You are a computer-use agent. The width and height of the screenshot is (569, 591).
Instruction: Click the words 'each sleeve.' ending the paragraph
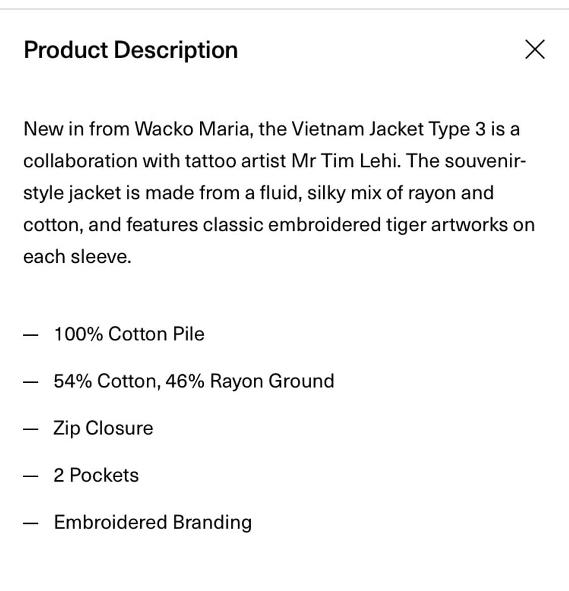pyautogui.click(x=77, y=257)
